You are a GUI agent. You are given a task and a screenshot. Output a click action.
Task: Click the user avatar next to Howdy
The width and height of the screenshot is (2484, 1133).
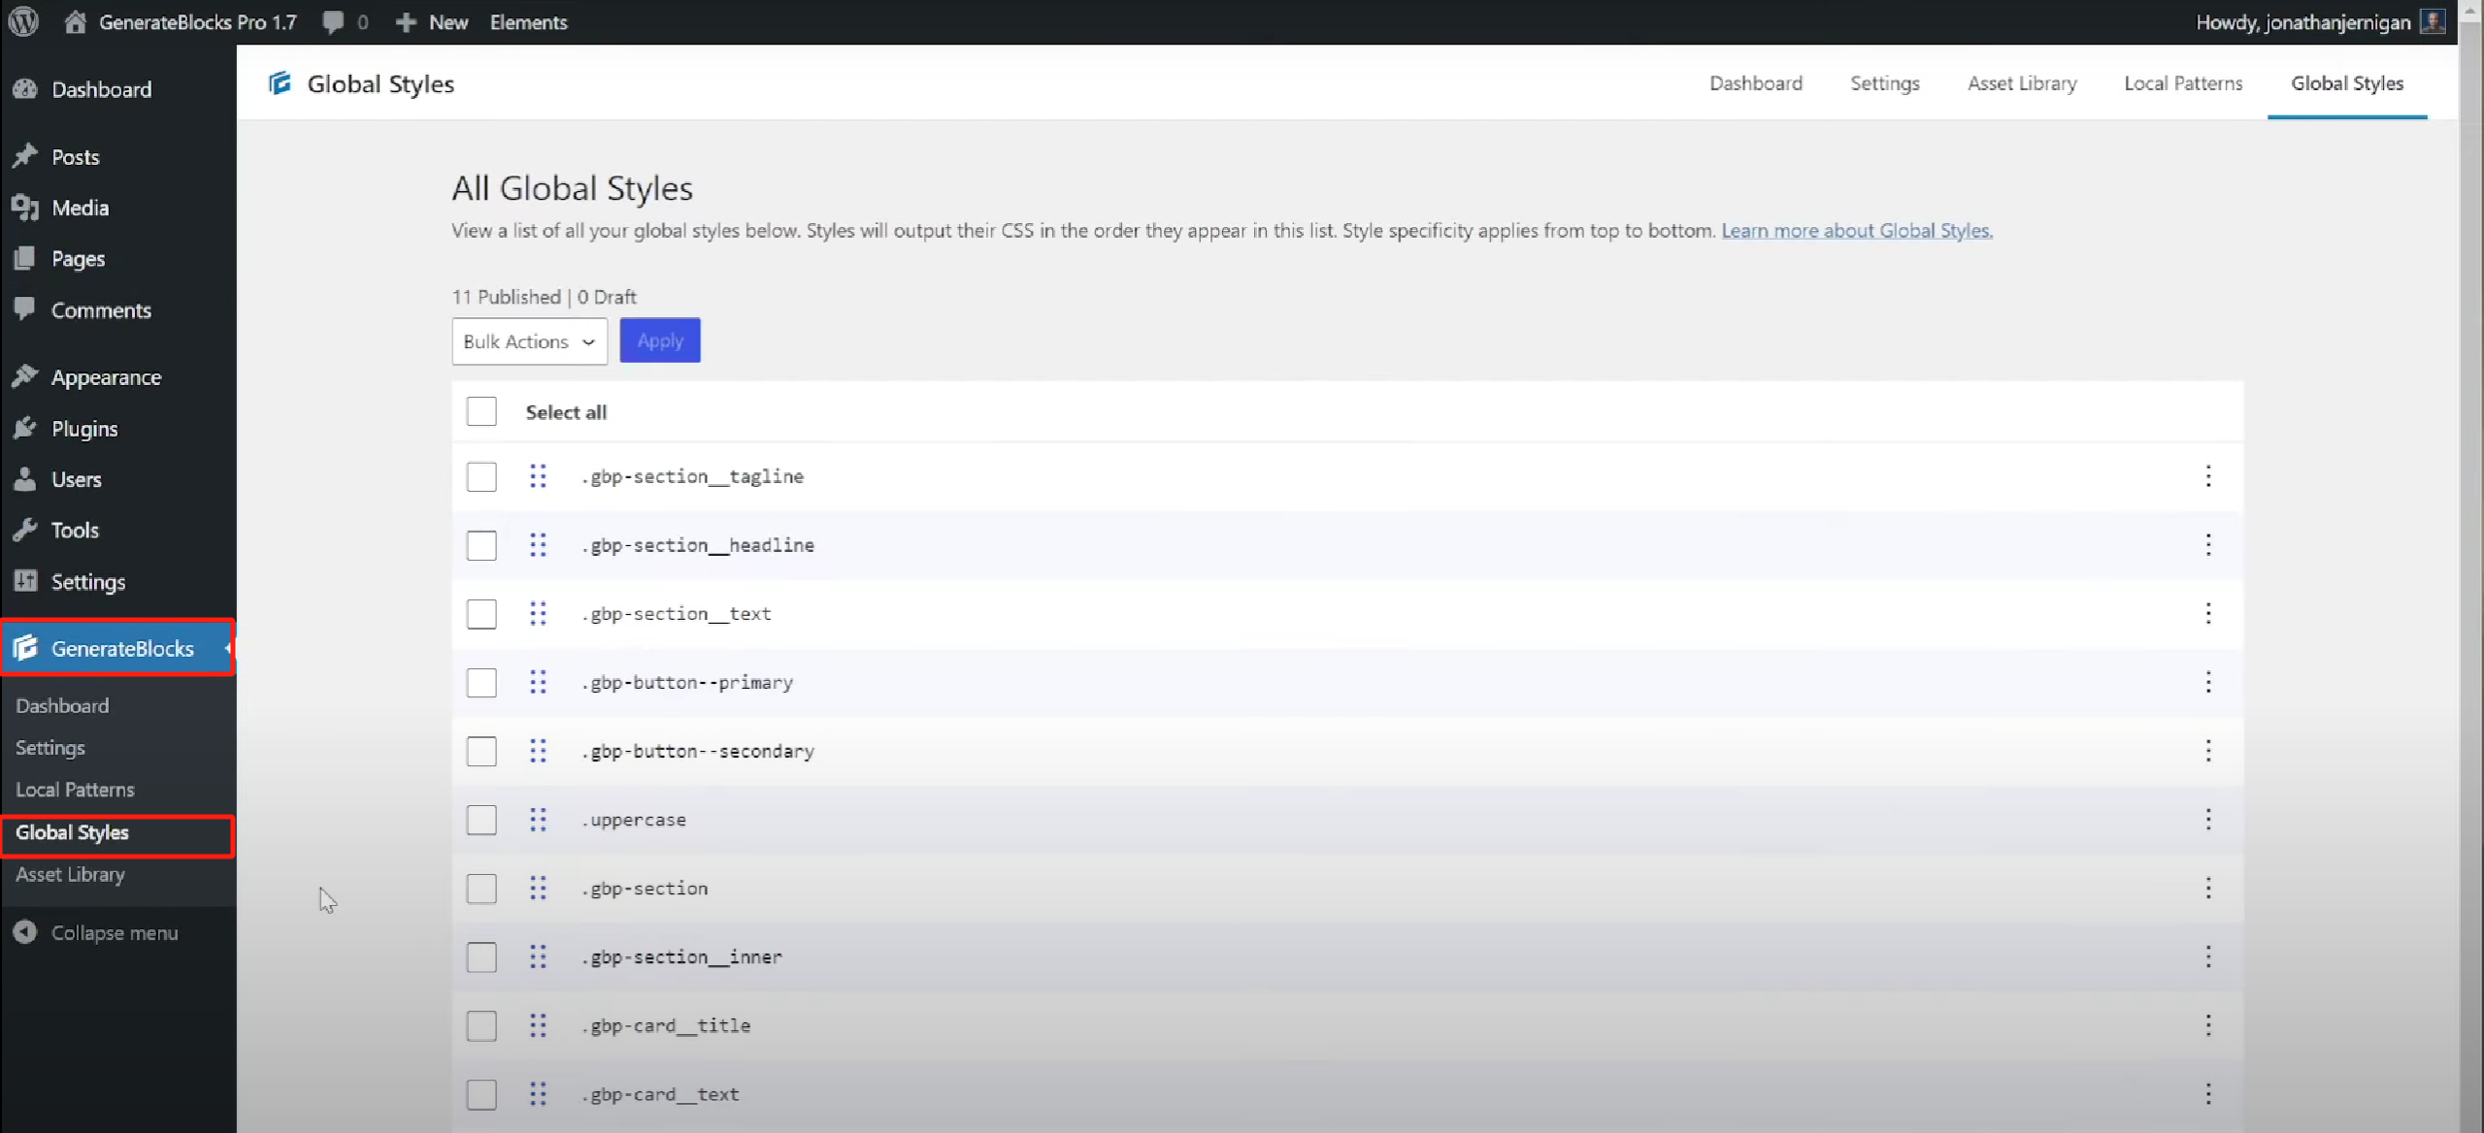(2432, 21)
